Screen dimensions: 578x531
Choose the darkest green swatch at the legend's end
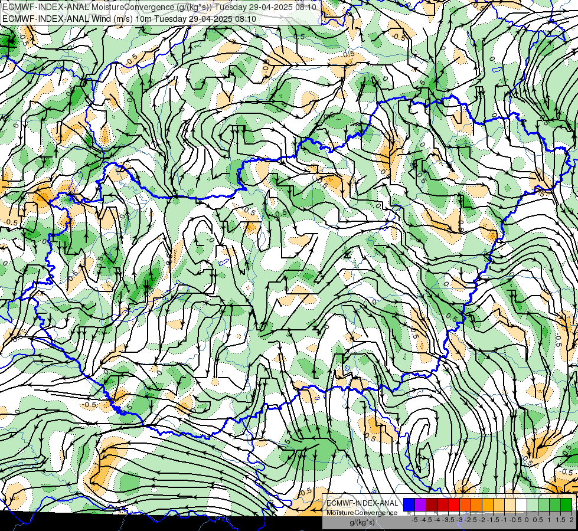[566, 504]
